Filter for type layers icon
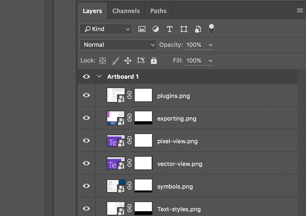This screenshot has width=306, height=216. [170, 29]
